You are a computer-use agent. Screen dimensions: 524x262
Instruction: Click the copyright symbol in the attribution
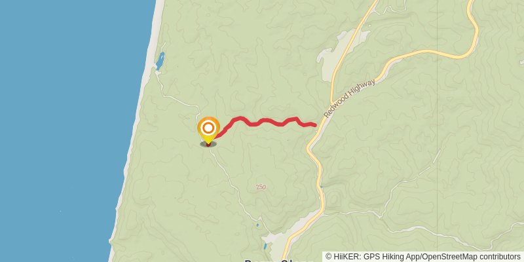(329, 257)
